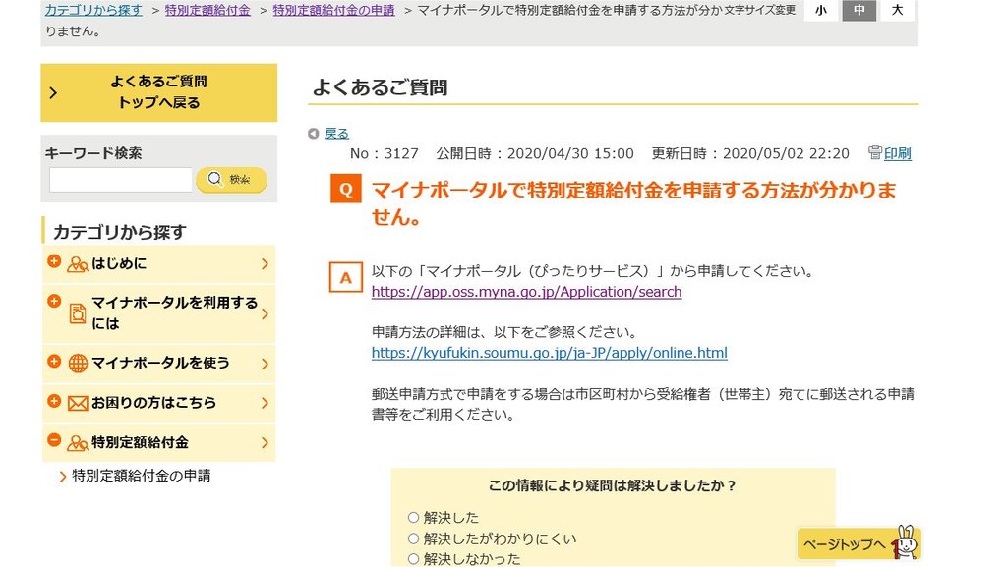Open マイナポータルを使う category

pos(158,364)
